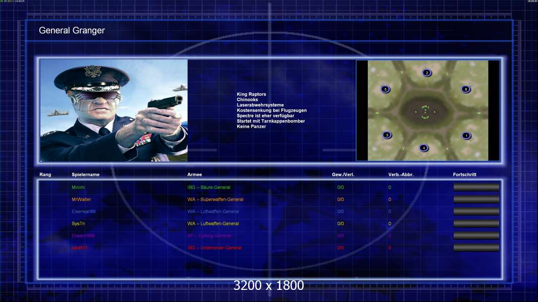
Task: Select player name Eisenkarl66
Action: coord(84,211)
